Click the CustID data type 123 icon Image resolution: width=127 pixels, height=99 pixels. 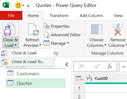tap(89, 78)
